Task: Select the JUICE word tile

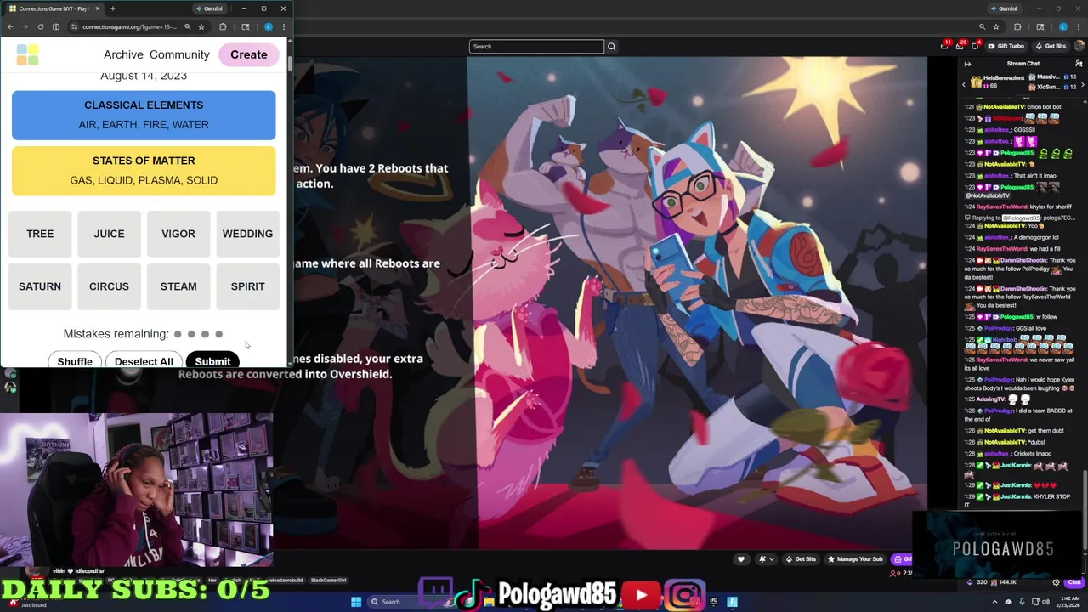Action: click(x=109, y=234)
